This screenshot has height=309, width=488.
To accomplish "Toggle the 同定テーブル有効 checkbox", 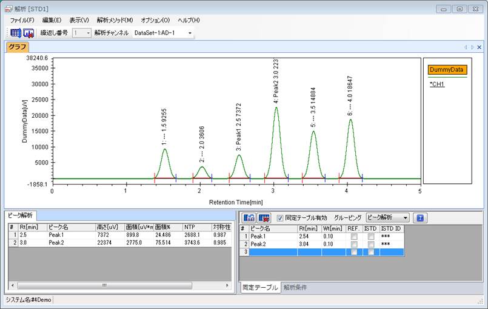I will pos(280,217).
